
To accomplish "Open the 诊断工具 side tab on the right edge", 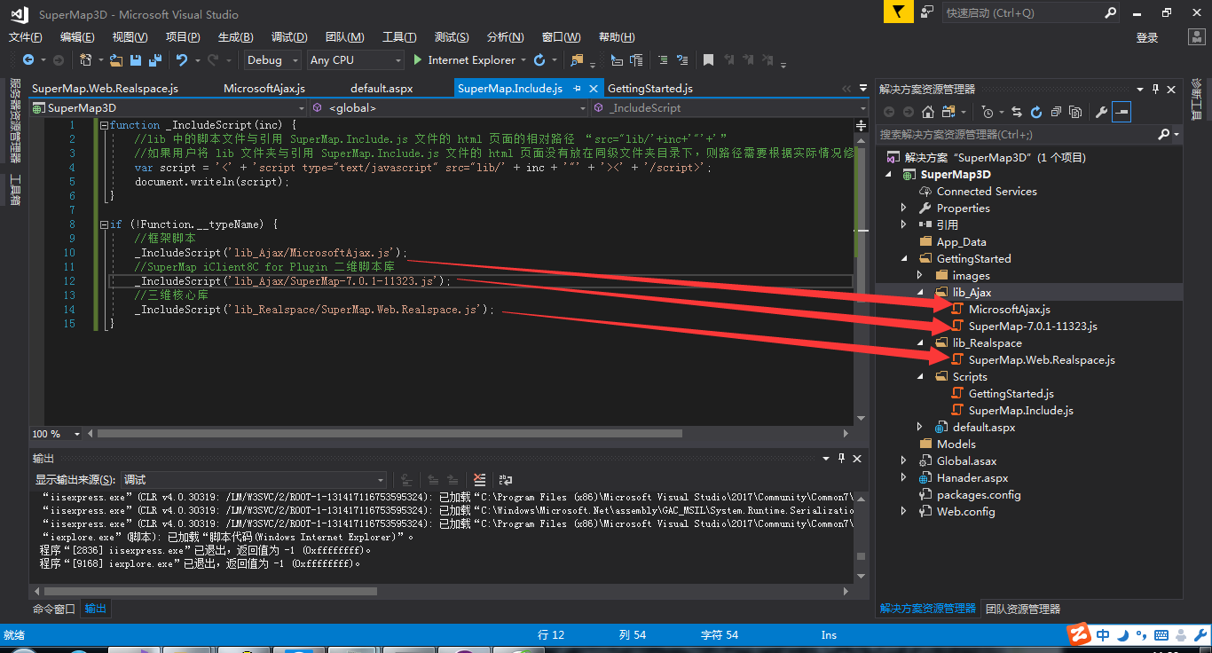I will [1197, 100].
